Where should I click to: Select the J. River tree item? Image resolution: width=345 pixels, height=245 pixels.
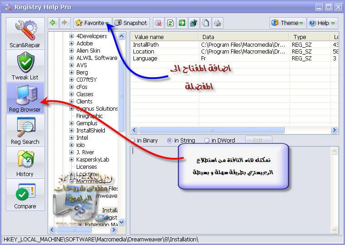[x=85, y=152]
